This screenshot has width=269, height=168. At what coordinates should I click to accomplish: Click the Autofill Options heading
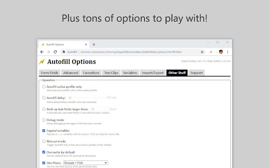[71, 62]
